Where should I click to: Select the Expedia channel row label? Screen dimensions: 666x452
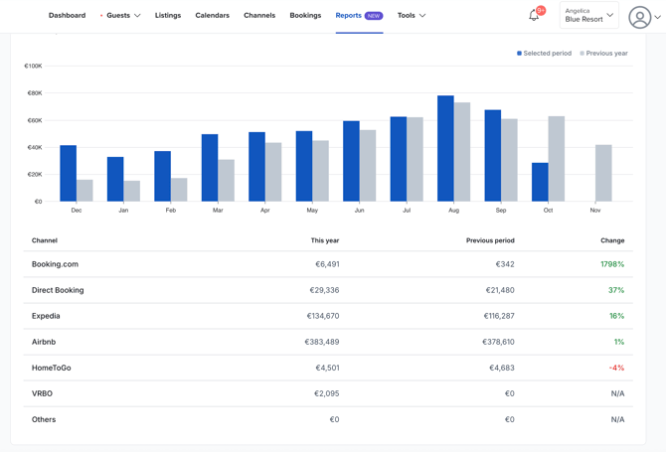tap(46, 316)
